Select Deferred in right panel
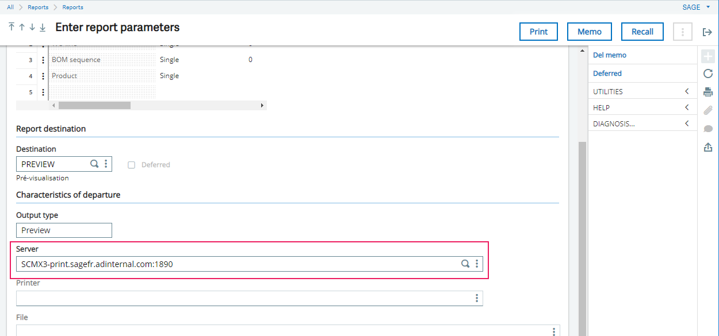 click(x=607, y=74)
